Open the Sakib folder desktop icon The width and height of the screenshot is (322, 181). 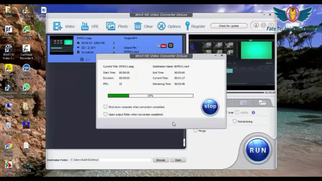[9, 12]
